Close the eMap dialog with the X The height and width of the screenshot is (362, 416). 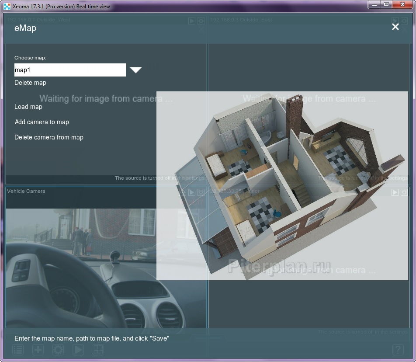pyautogui.click(x=395, y=27)
